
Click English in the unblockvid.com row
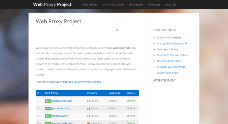(x=113, y=101)
